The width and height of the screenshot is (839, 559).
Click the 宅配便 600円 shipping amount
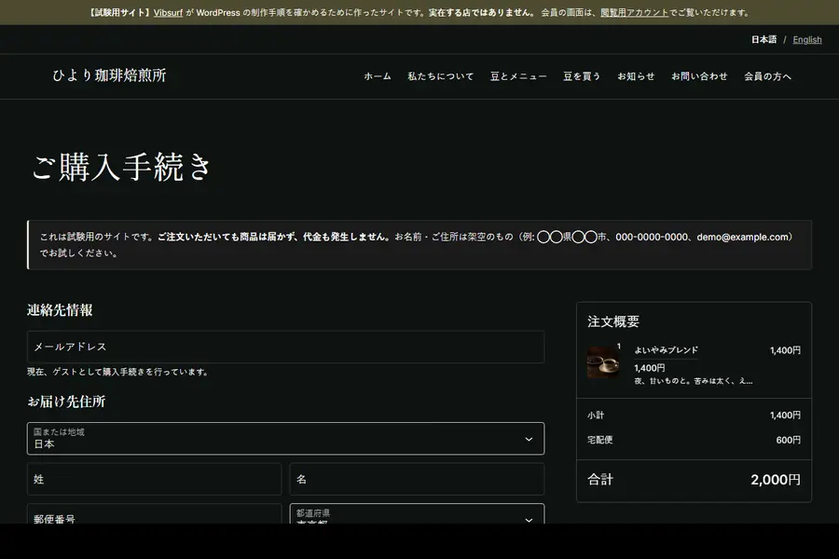pyautogui.click(x=788, y=440)
